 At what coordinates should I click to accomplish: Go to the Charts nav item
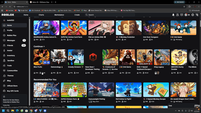(x=41, y=15)
